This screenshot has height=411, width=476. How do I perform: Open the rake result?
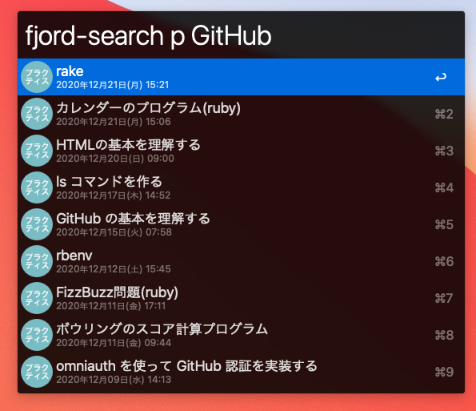click(241, 77)
